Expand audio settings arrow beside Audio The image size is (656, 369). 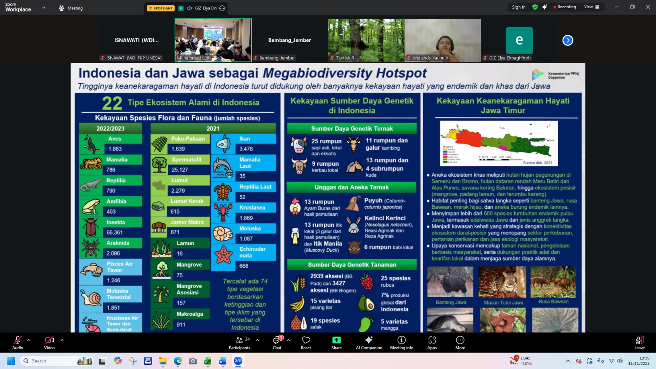click(29, 340)
